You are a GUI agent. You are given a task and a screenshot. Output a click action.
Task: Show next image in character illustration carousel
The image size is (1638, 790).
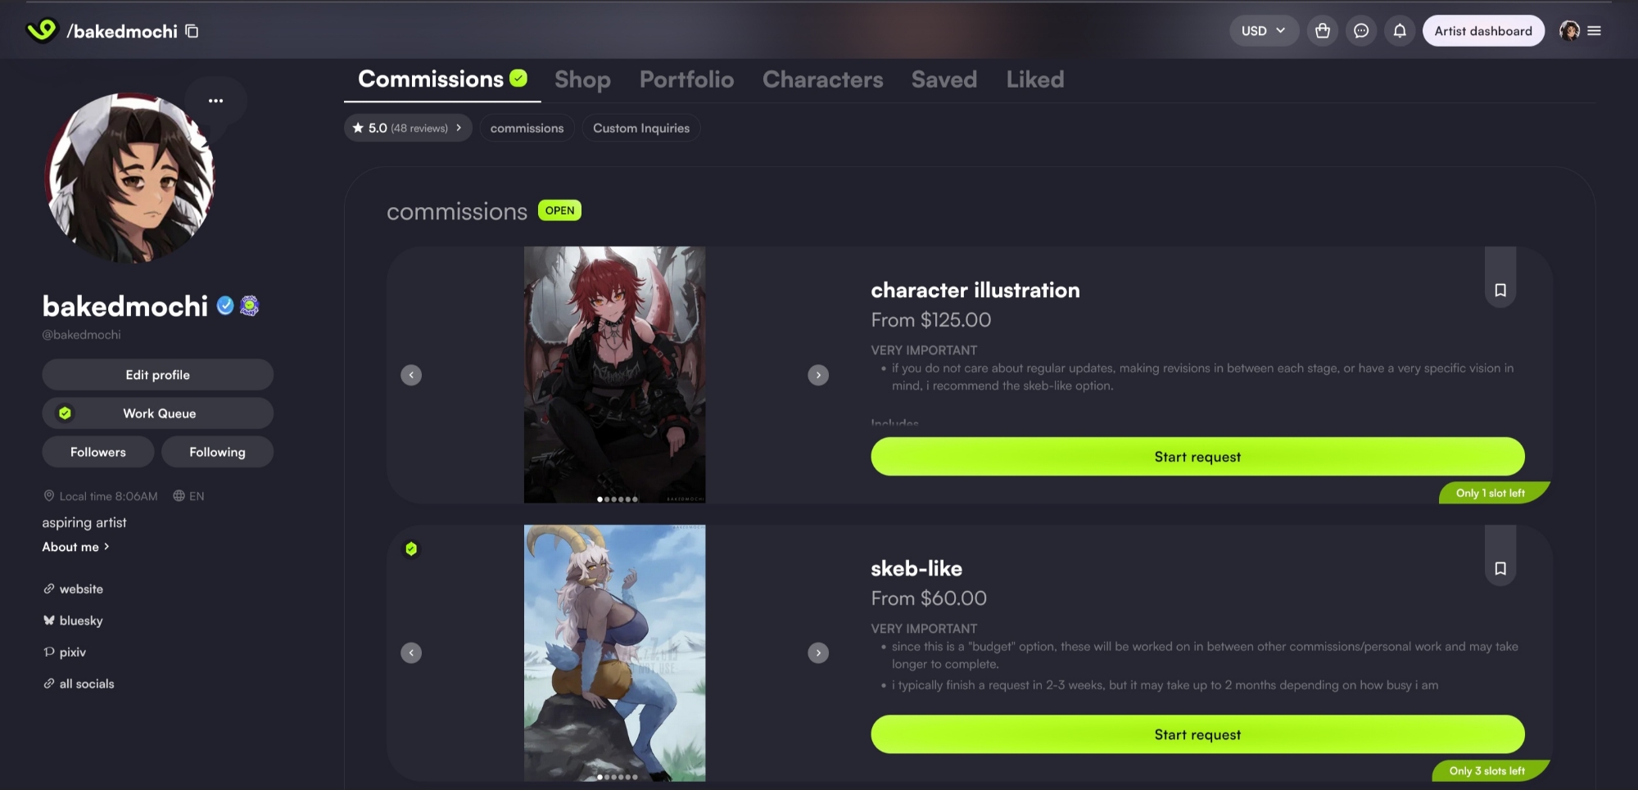point(817,375)
